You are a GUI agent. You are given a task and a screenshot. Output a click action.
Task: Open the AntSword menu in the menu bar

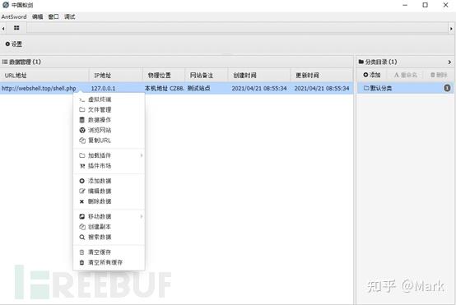pyautogui.click(x=14, y=16)
